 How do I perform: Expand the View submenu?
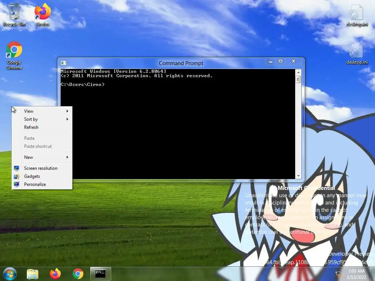click(42, 111)
